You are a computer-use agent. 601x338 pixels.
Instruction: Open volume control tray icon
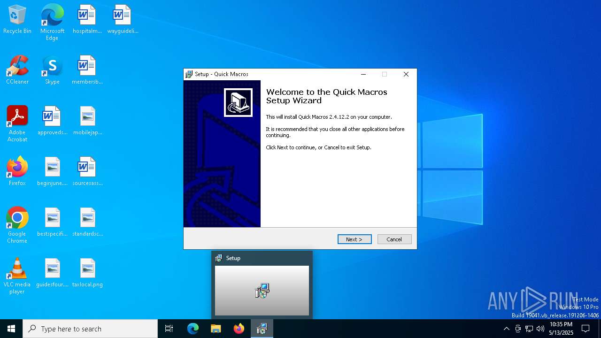point(540,329)
